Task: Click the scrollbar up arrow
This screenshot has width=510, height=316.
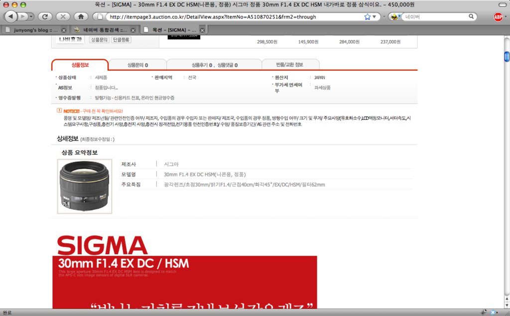Action: (507, 298)
